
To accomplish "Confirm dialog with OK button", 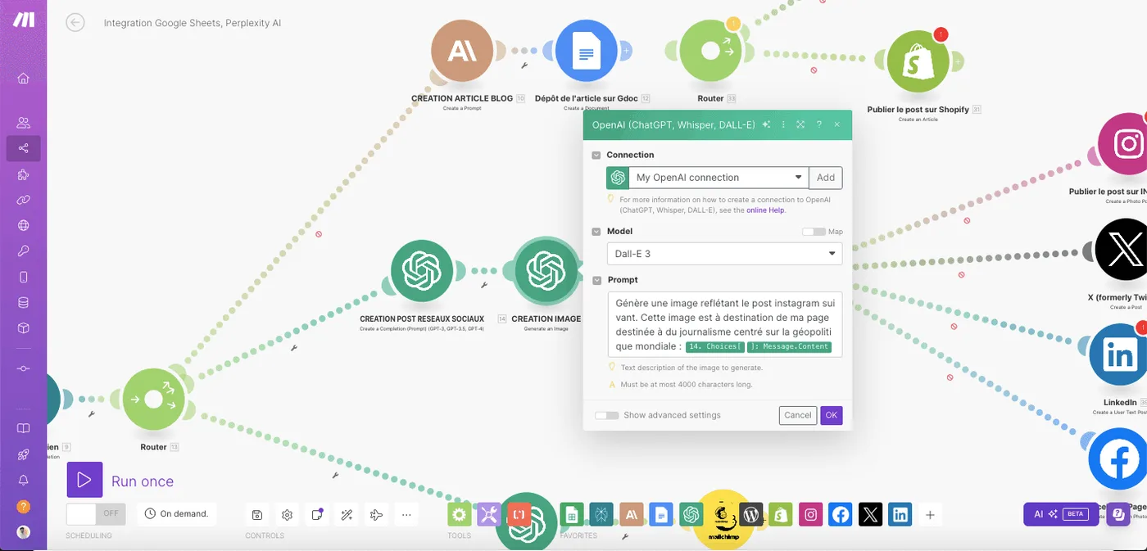I will tap(831, 415).
